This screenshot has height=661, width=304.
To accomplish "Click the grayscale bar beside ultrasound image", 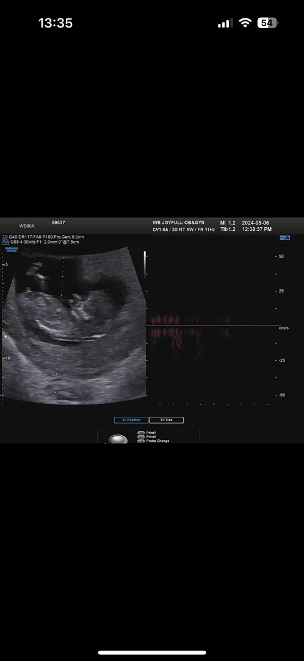I will [145, 263].
